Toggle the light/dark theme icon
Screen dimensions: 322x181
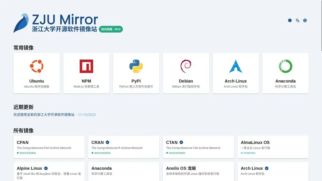[x=305, y=20]
